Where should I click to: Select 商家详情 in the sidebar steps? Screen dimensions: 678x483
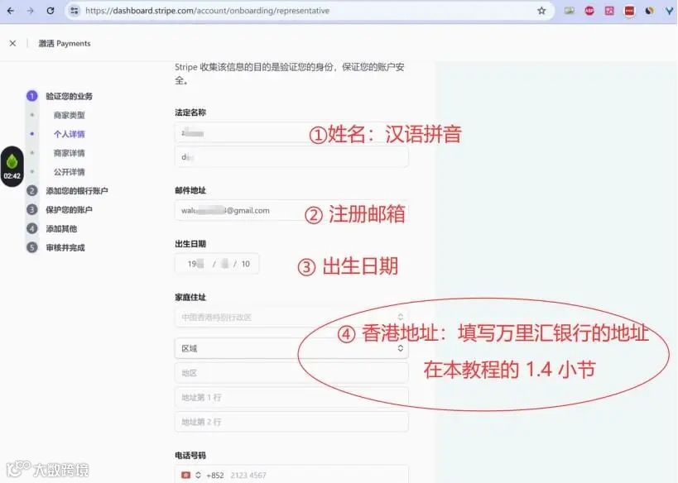pyautogui.click(x=70, y=153)
